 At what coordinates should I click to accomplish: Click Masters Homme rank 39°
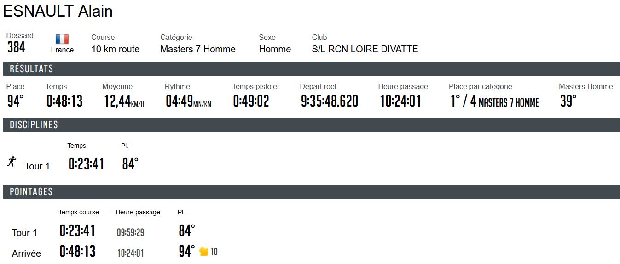pyautogui.click(x=568, y=101)
